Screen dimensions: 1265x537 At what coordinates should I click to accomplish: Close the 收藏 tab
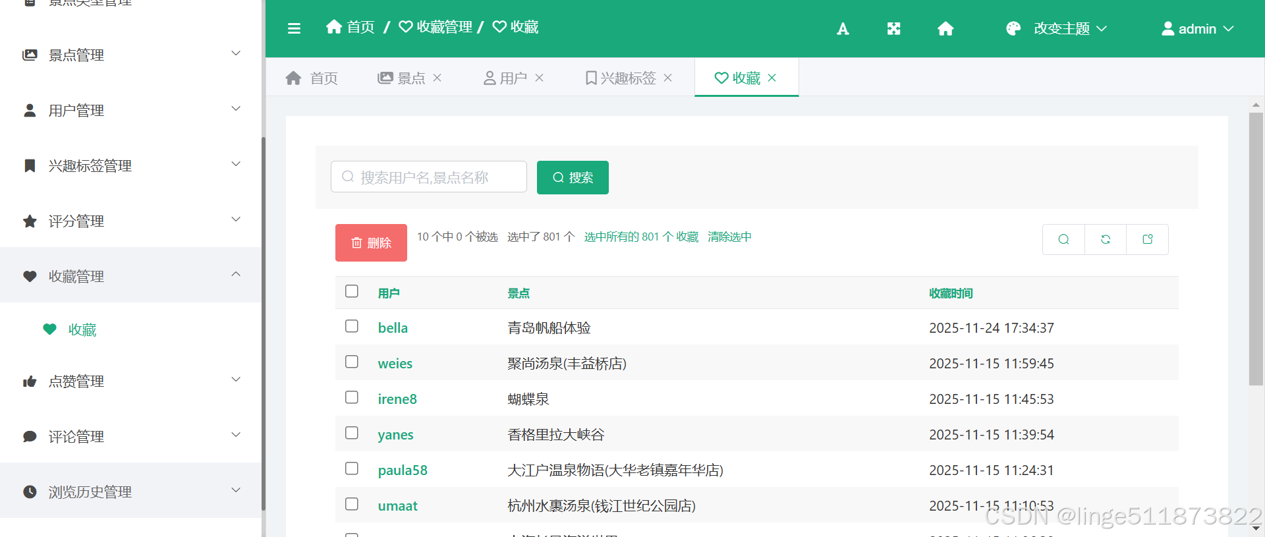pyautogui.click(x=772, y=78)
